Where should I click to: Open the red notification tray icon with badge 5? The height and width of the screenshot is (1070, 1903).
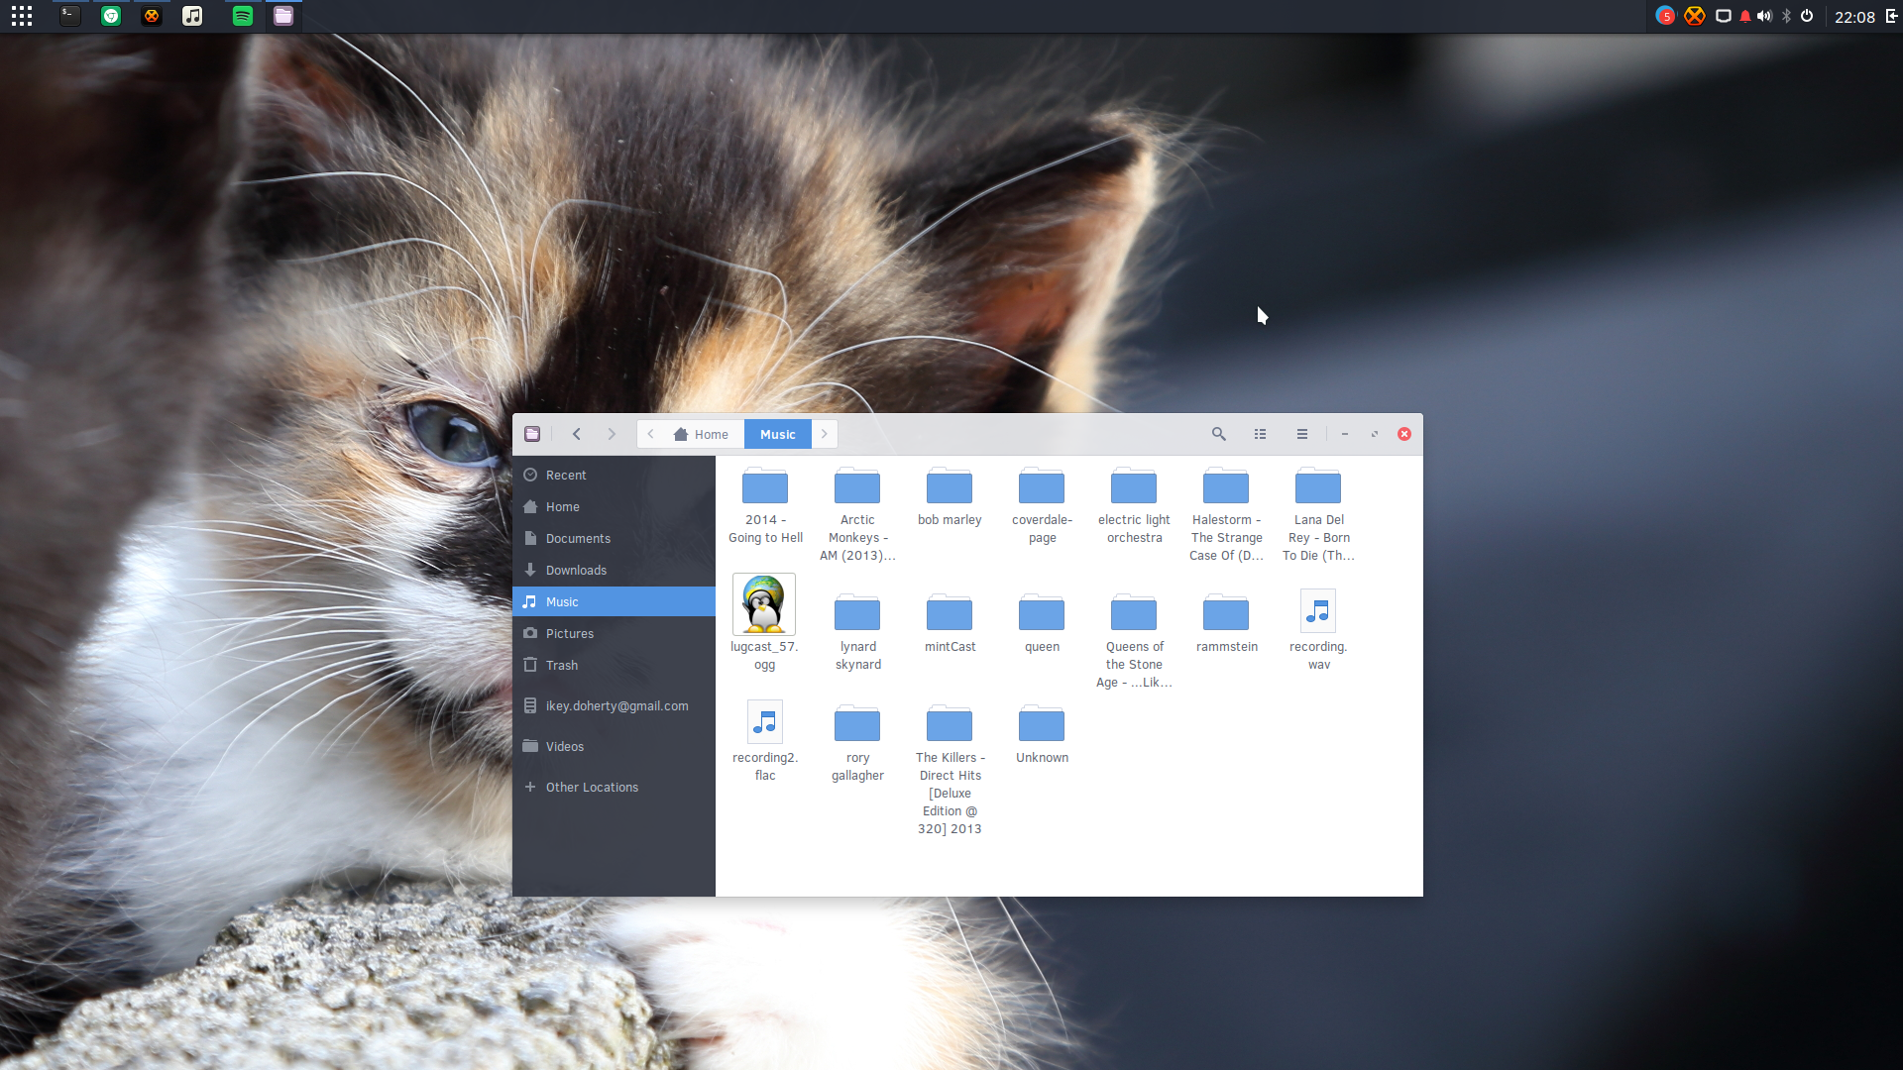tap(1665, 16)
